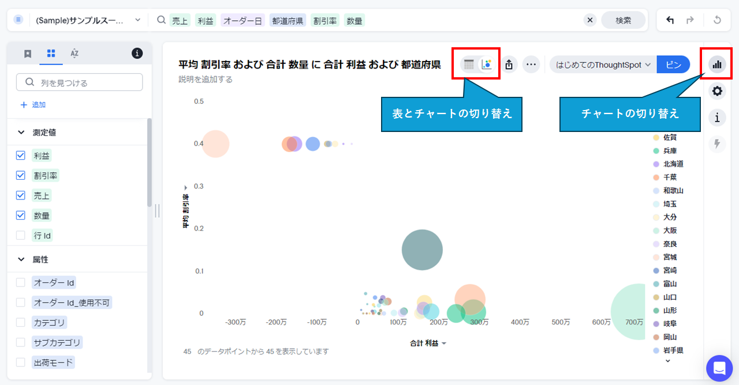Enable the カテゴリ attribute checkbox

(x=21, y=322)
